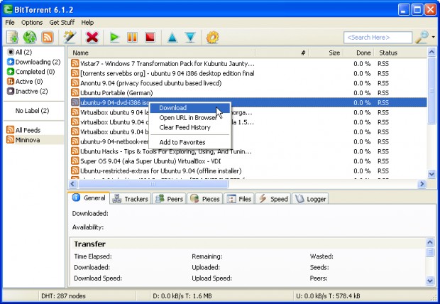Select the Vistar7 Windows 7 Transformation Pack row
This screenshot has width=440, height=304.
248,64
